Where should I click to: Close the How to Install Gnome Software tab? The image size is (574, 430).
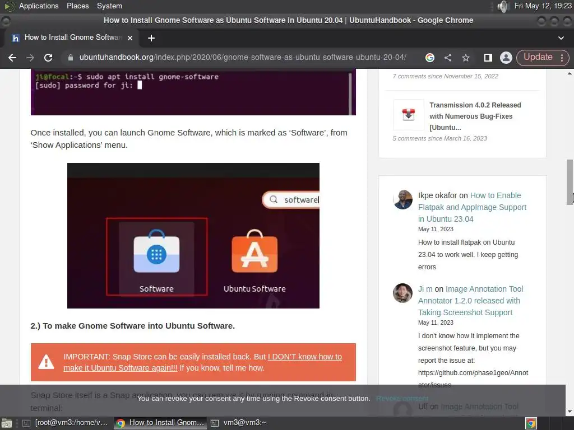click(130, 38)
